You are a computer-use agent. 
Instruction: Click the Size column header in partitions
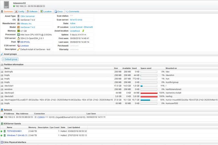[116, 68]
